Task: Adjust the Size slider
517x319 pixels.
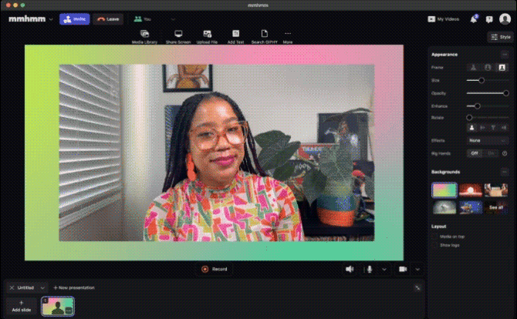Action: click(x=488, y=80)
